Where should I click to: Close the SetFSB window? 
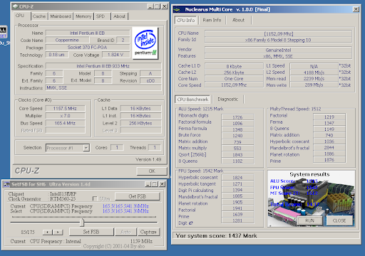point(162,184)
